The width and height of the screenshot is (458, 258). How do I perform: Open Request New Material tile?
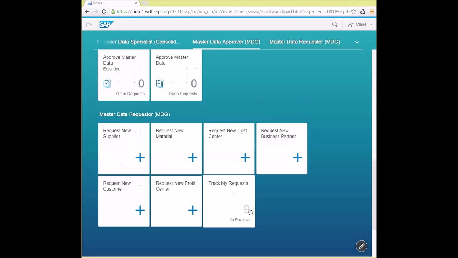click(x=176, y=149)
